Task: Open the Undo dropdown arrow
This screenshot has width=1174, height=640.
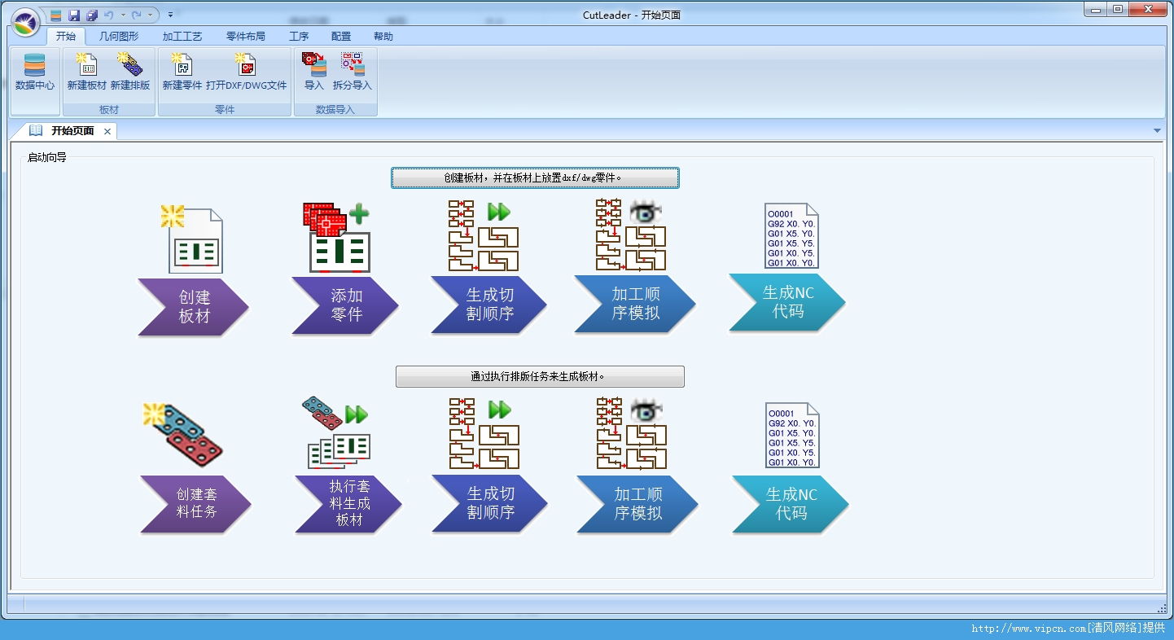Action: (123, 14)
